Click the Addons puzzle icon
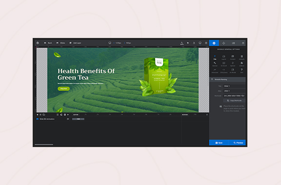 [241, 64]
